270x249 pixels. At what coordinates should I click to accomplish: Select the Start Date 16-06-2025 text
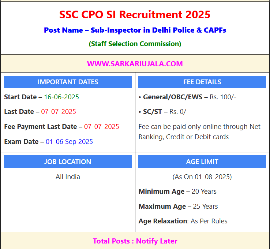(x=41, y=97)
